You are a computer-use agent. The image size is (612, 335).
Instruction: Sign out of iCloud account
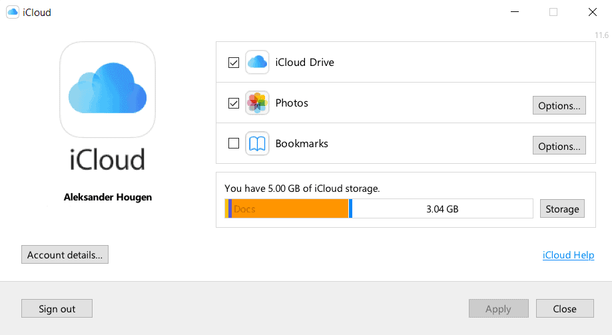click(x=57, y=309)
